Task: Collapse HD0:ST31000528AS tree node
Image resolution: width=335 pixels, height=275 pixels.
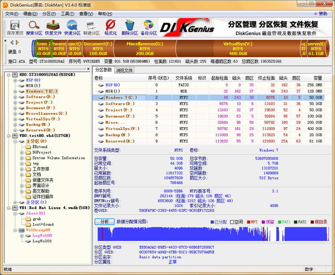Action: click(x=9, y=75)
